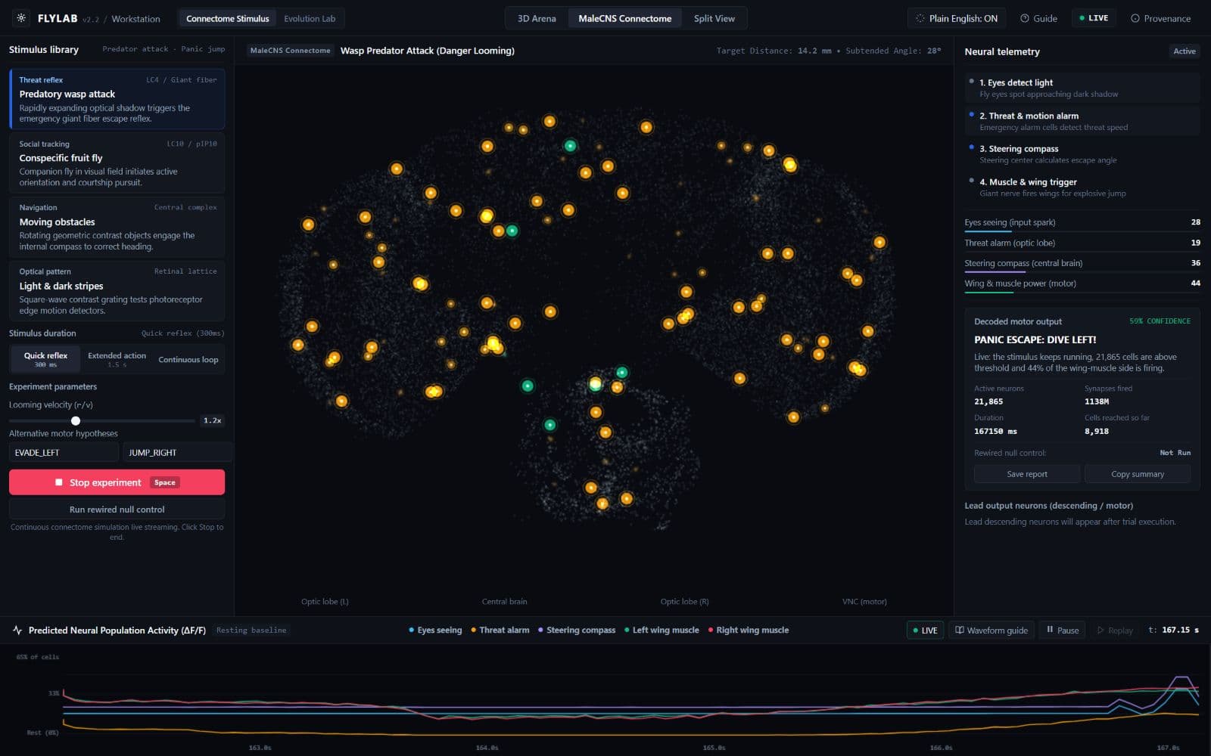
Task: Copy summary of motor output
Action: [x=1138, y=474]
